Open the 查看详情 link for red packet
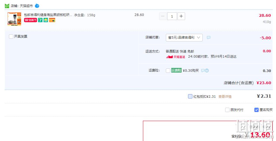 coord(225,96)
